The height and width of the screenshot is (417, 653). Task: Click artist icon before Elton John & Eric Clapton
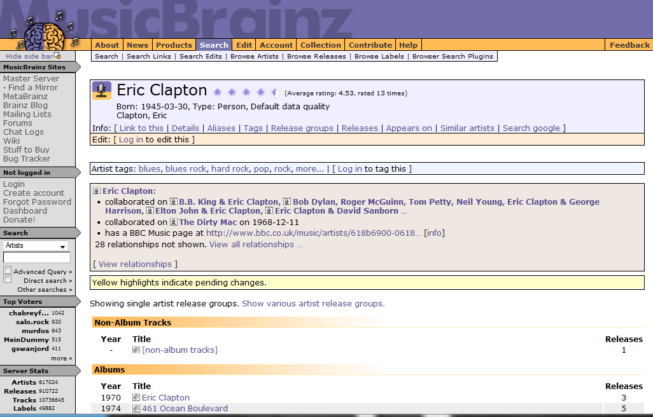[x=150, y=211]
